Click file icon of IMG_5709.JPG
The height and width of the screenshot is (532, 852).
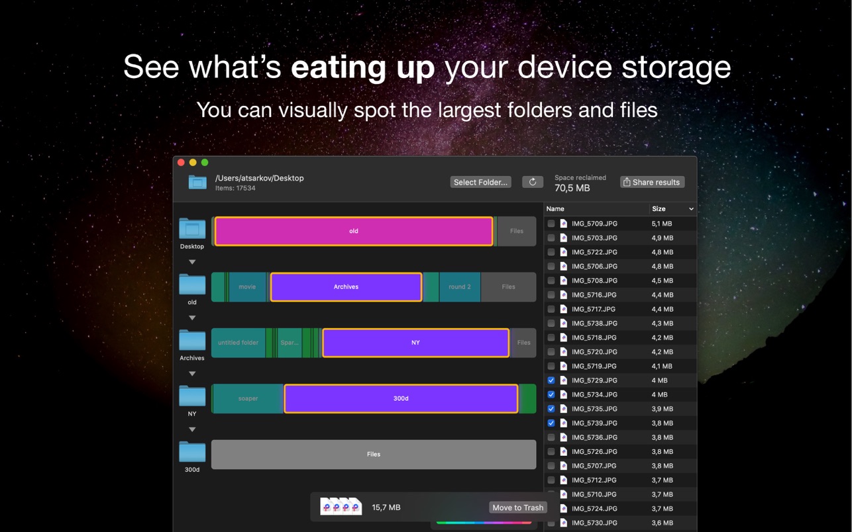564,224
